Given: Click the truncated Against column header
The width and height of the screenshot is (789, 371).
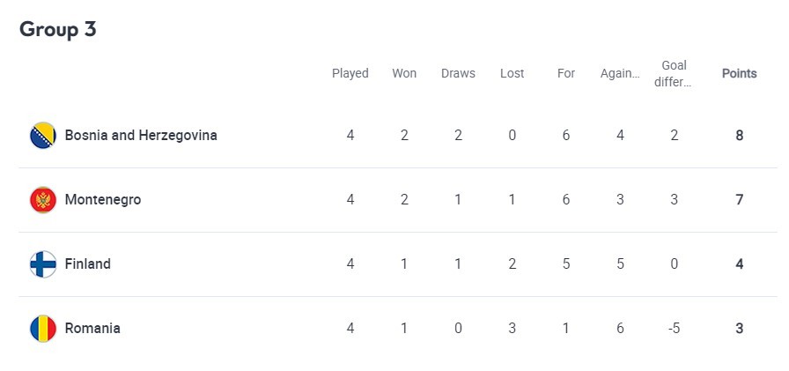Looking at the screenshot, I should (620, 73).
